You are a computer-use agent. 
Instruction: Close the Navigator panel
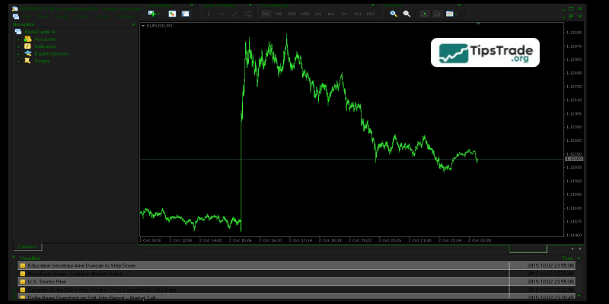pos(135,24)
